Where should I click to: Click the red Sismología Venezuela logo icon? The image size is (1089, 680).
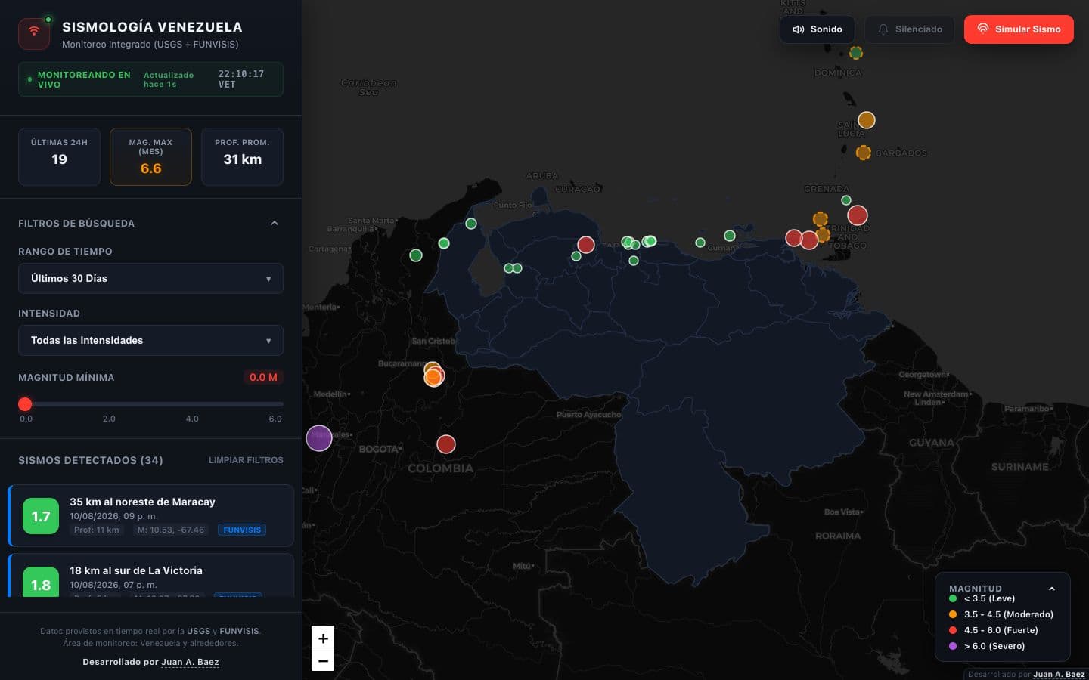[34, 34]
